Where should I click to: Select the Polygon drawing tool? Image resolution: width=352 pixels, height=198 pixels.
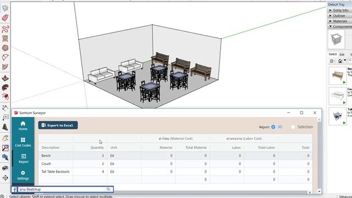click(x=5, y=48)
